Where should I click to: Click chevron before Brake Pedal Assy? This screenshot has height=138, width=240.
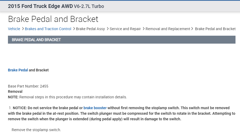pos(74,29)
